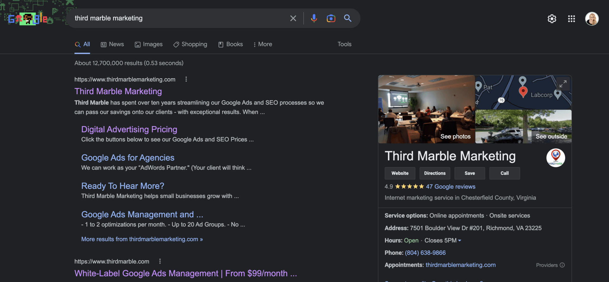Open Providers info icon
The image size is (609, 282).
(562, 265)
